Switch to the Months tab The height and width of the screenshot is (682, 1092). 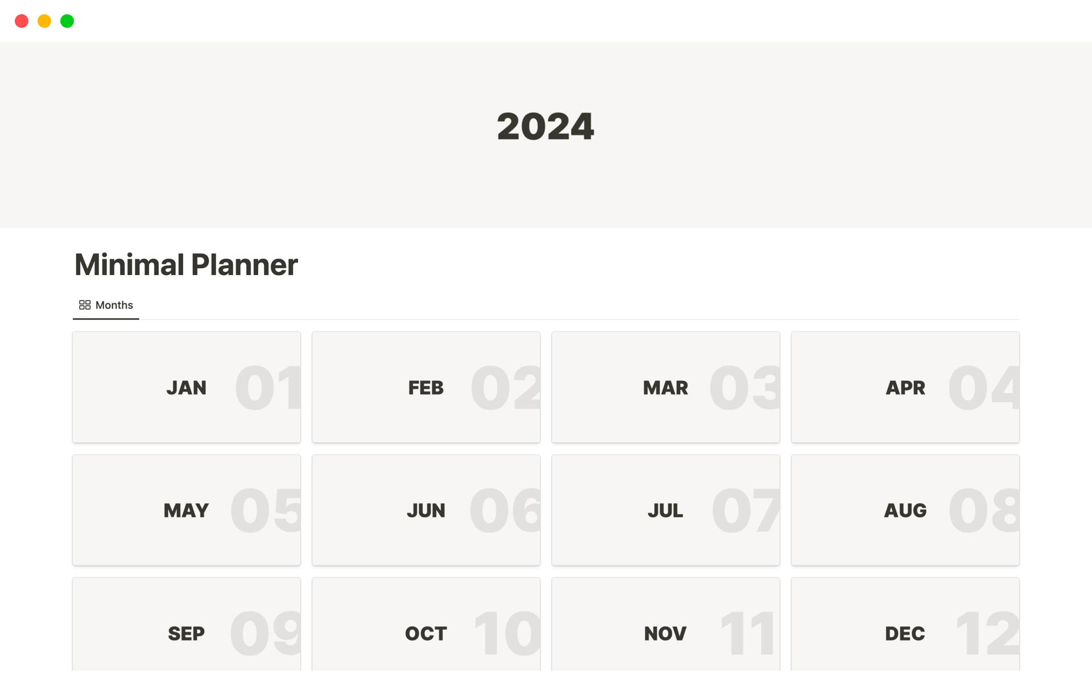pyautogui.click(x=114, y=305)
